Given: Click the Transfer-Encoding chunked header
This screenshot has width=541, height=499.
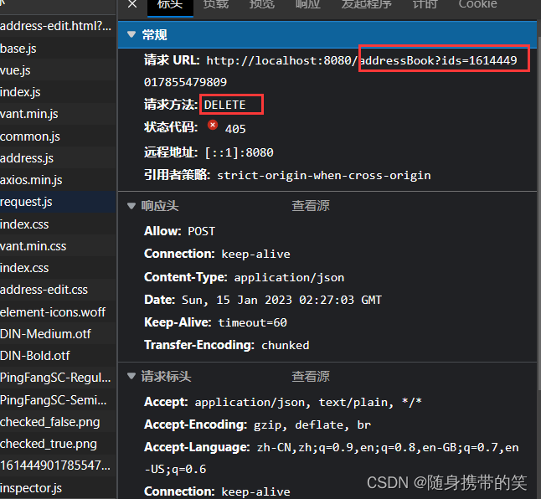Looking at the screenshot, I should [227, 345].
